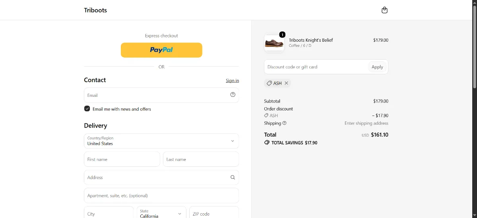Focus the ZIP code field
Image resolution: width=477 pixels, height=218 pixels.
[x=214, y=214]
